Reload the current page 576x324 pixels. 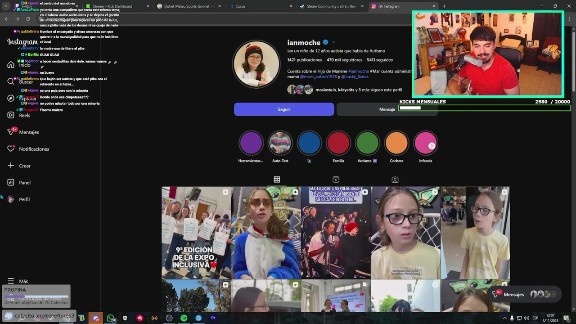(28, 19)
